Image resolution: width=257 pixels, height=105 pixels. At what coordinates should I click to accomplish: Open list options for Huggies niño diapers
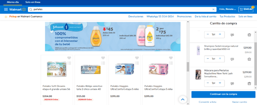pos(137,63)
